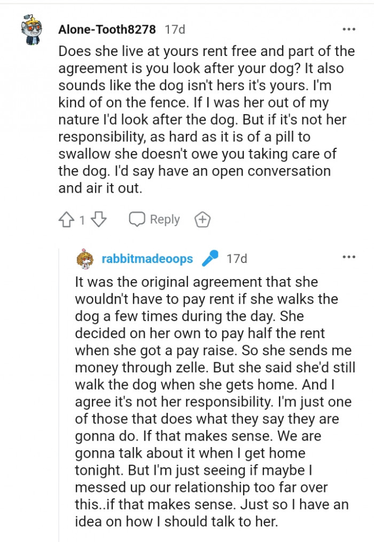Click the speech bubble icon next to Reply
The height and width of the screenshot is (542, 374).
[138, 219]
